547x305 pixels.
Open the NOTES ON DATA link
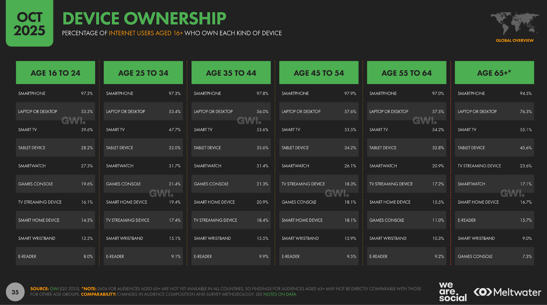[280, 294]
